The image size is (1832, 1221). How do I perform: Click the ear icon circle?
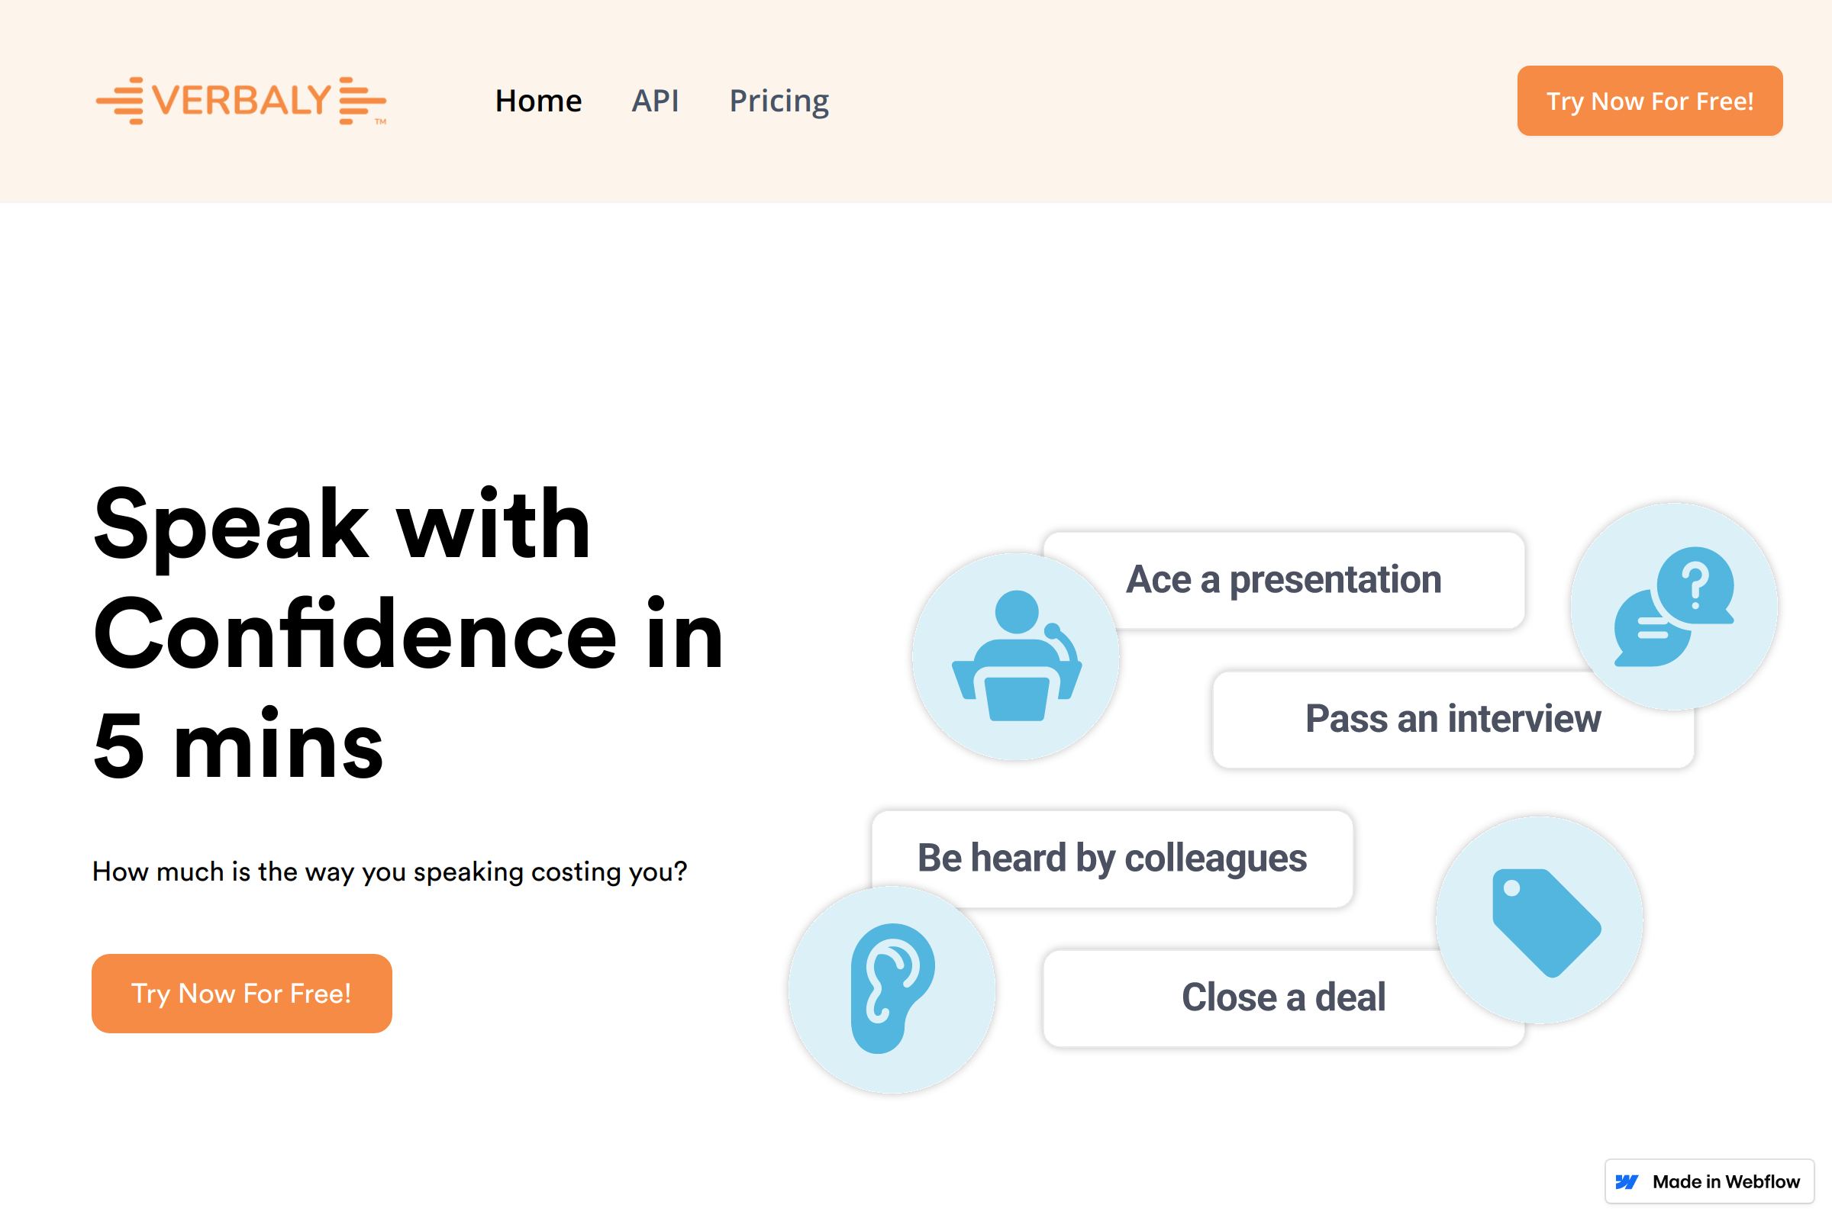point(891,989)
